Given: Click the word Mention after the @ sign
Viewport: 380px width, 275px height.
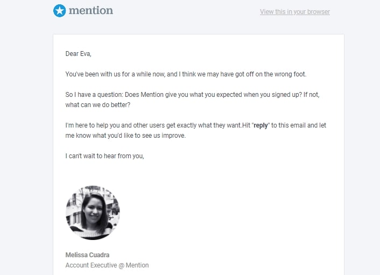Looking at the screenshot, I should click(137, 265).
